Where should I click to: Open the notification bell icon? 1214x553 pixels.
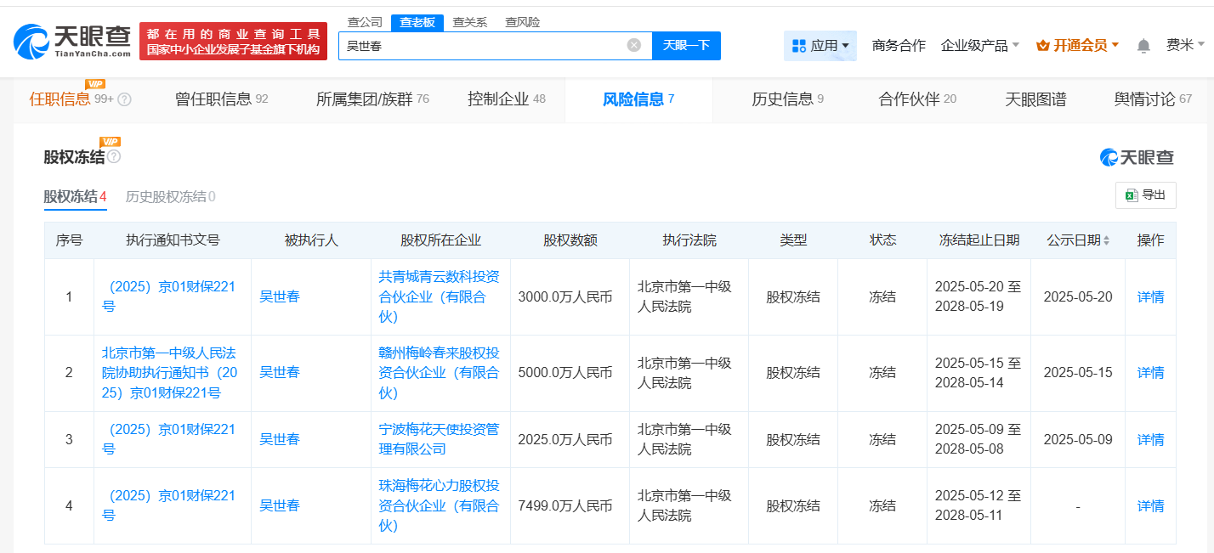click(1143, 46)
